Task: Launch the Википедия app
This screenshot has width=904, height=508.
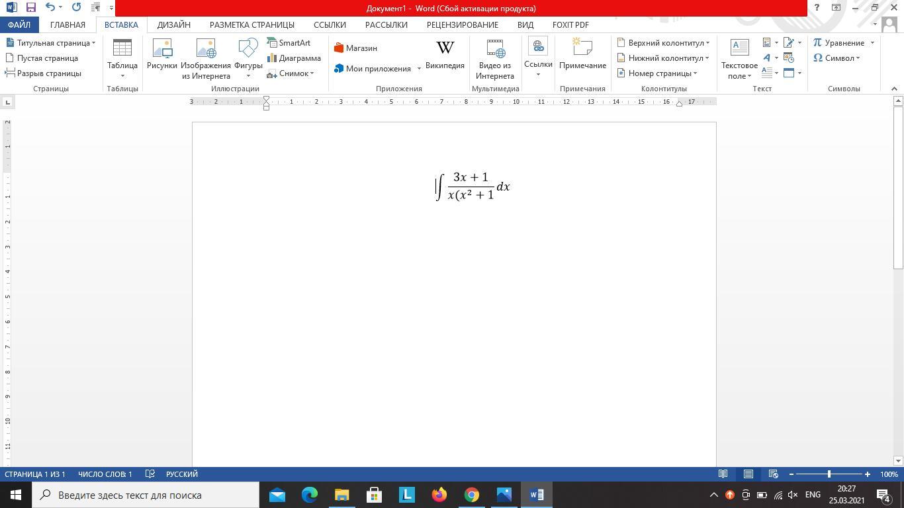Action: 445,54
